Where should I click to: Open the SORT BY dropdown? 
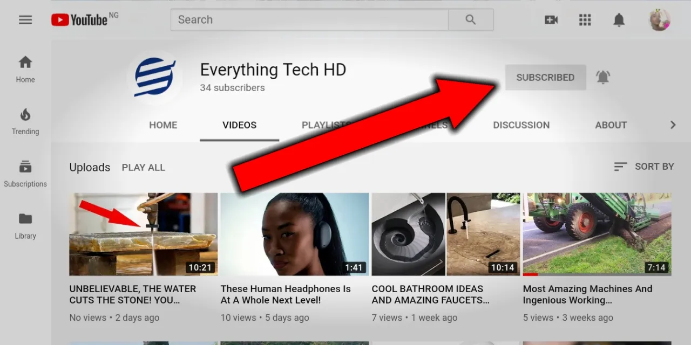[644, 167]
